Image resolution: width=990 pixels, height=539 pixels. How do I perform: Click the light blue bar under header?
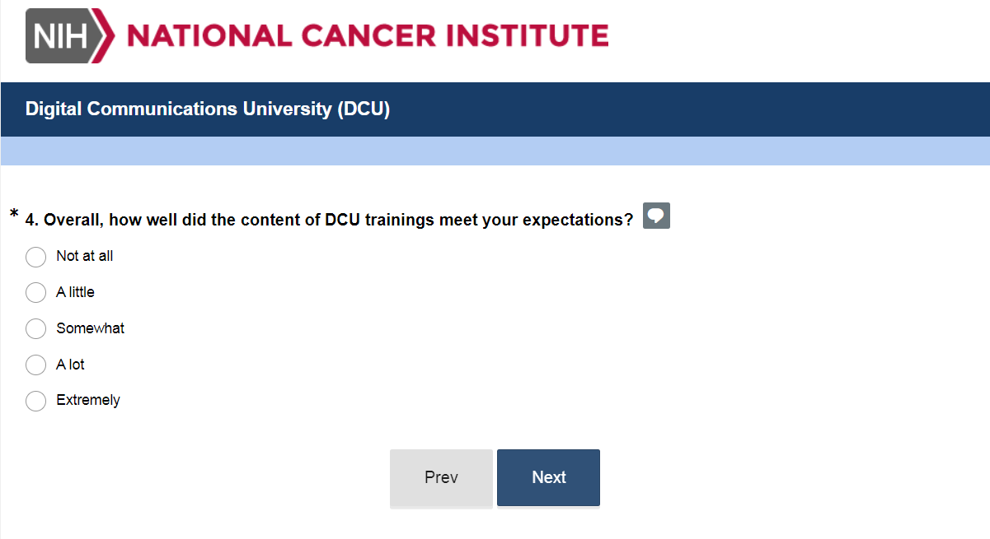[495, 151]
